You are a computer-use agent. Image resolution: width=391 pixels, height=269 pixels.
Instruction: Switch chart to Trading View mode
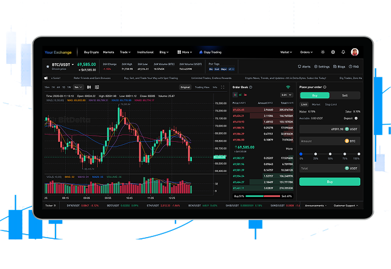click(x=202, y=87)
